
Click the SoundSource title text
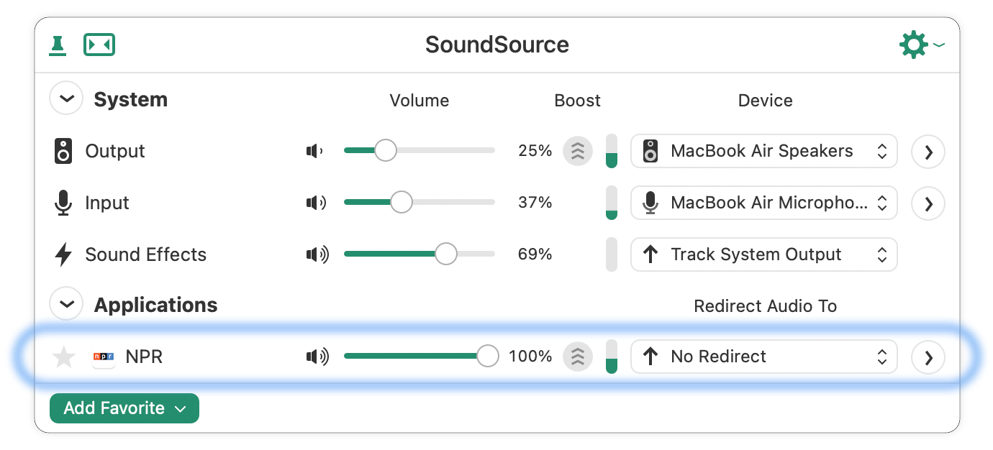(497, 45)
